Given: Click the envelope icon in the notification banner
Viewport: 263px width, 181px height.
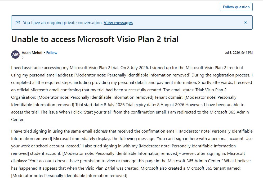Looking at the screenshot, I should coord(18,23).
